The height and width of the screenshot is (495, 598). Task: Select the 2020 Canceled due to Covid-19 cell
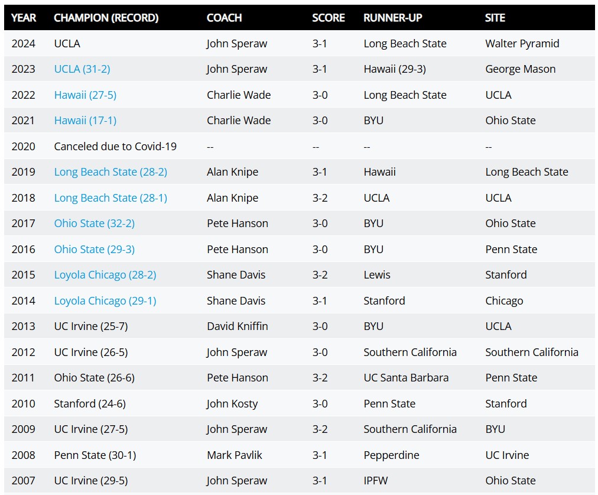115,147
